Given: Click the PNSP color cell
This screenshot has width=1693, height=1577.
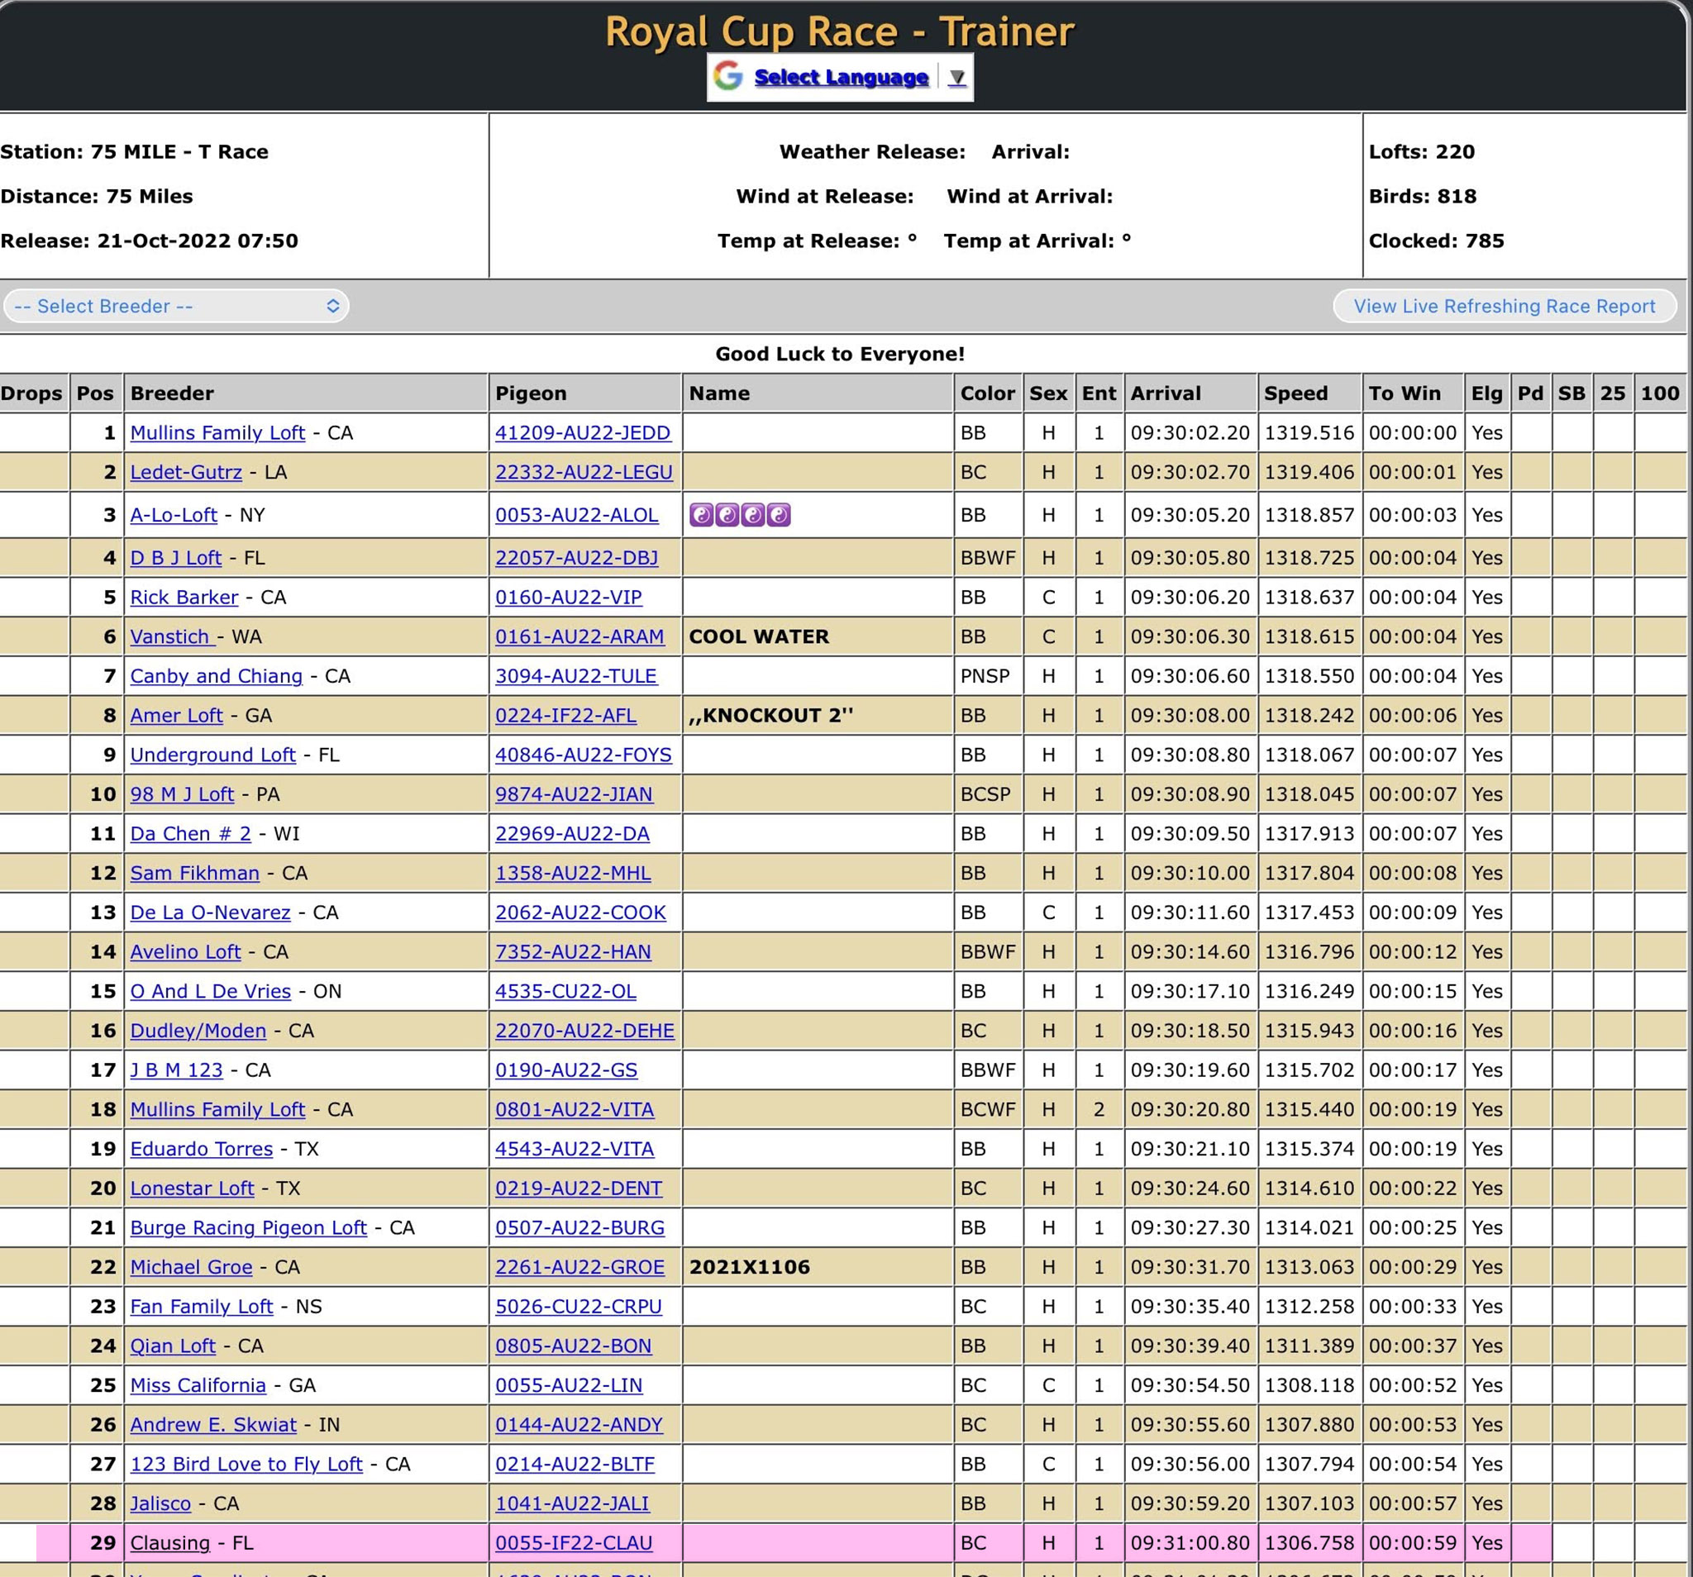Looking at the screenshot, I should 988,676.
